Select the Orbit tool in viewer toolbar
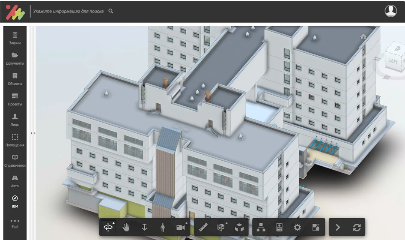Screen dimensions: 405x240 (108, 228)
